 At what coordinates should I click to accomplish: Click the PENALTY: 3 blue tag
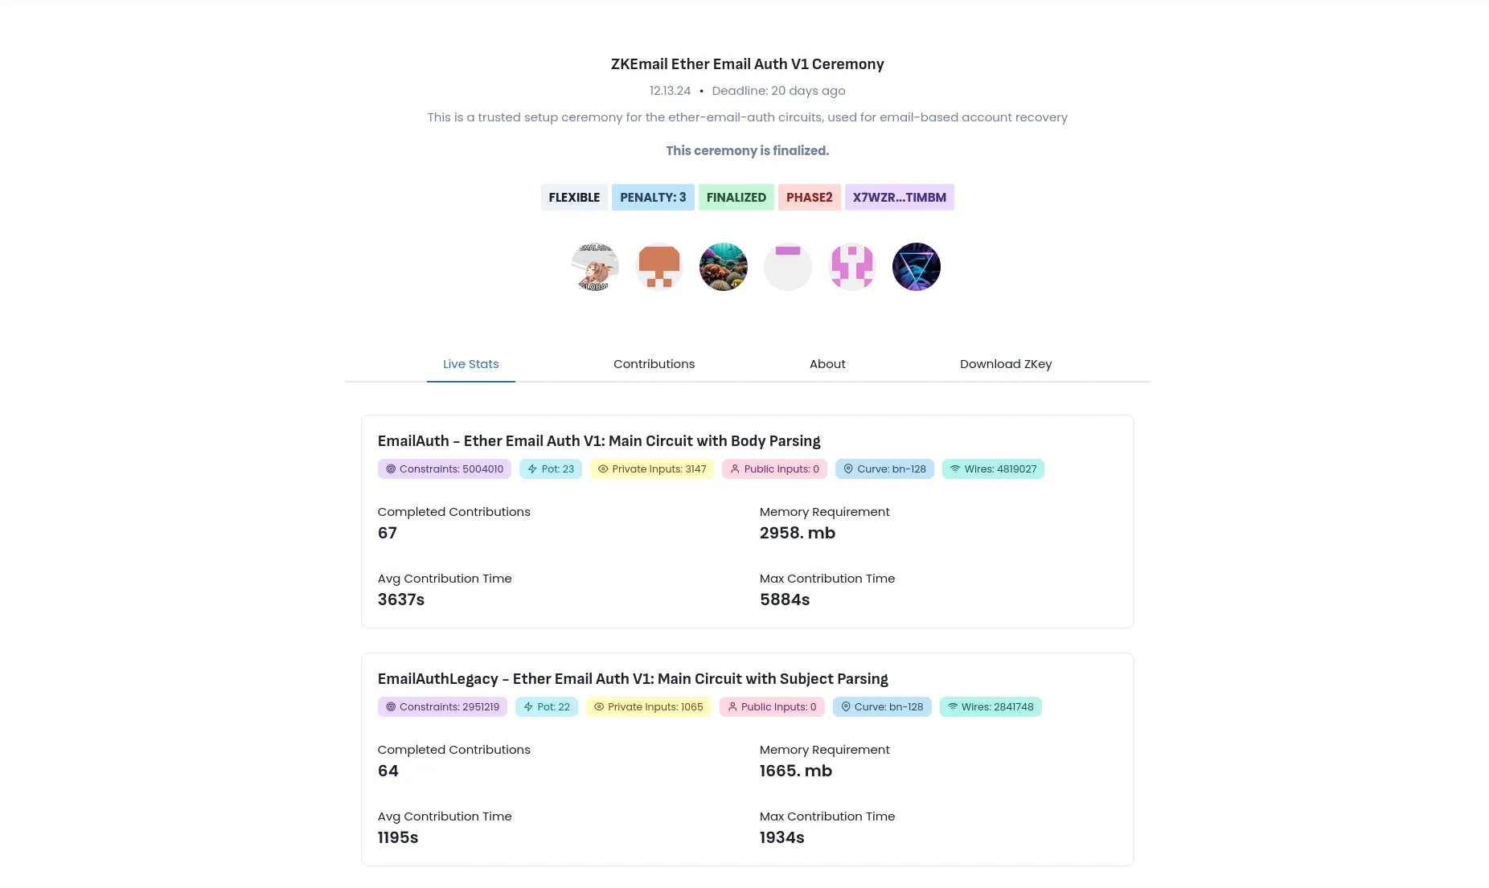pyautogui.click(x=653, y=198)
